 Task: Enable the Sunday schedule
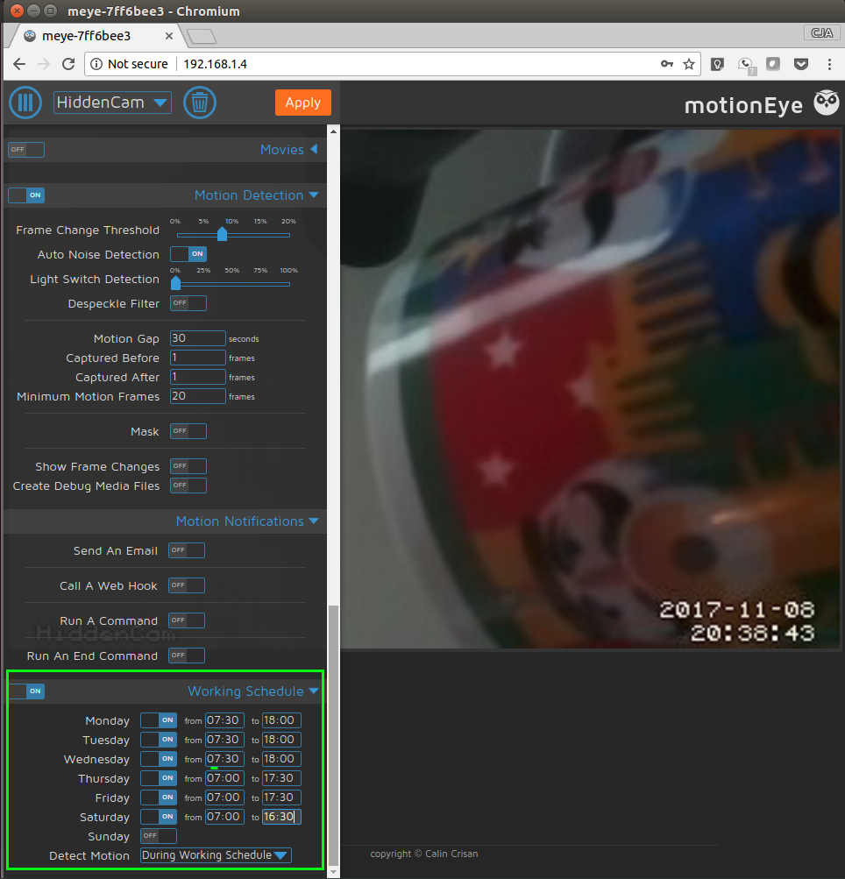pos(159,836)
